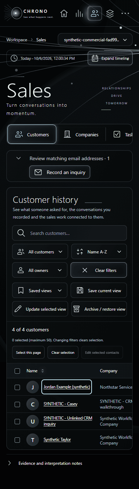Open SYNTHETIC - Unlinked CRM inquiry link
This screenshot has width=139, height=489.
click(x=68, y=421)
